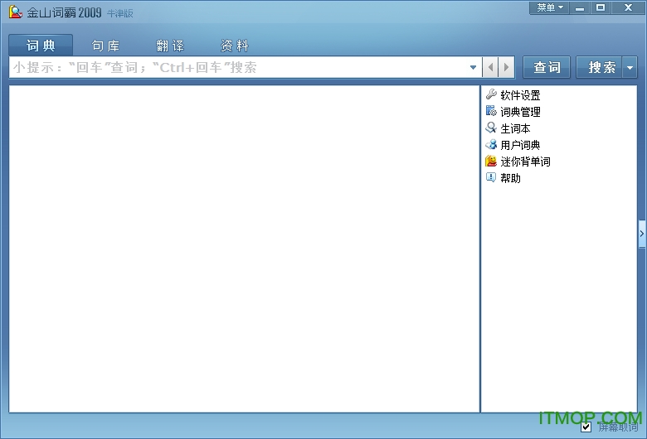
Task: Go back with the left arrow
Action: 491,68
